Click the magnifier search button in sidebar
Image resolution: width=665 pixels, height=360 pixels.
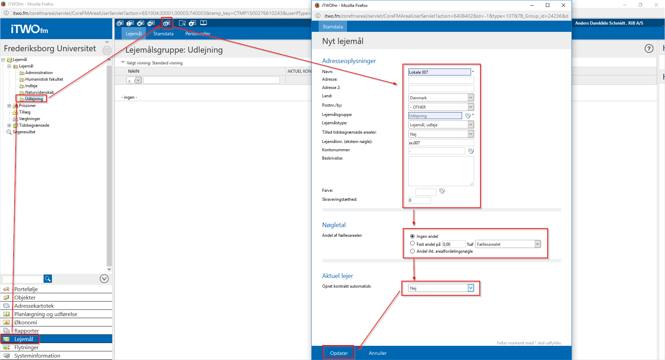point(48,279)
